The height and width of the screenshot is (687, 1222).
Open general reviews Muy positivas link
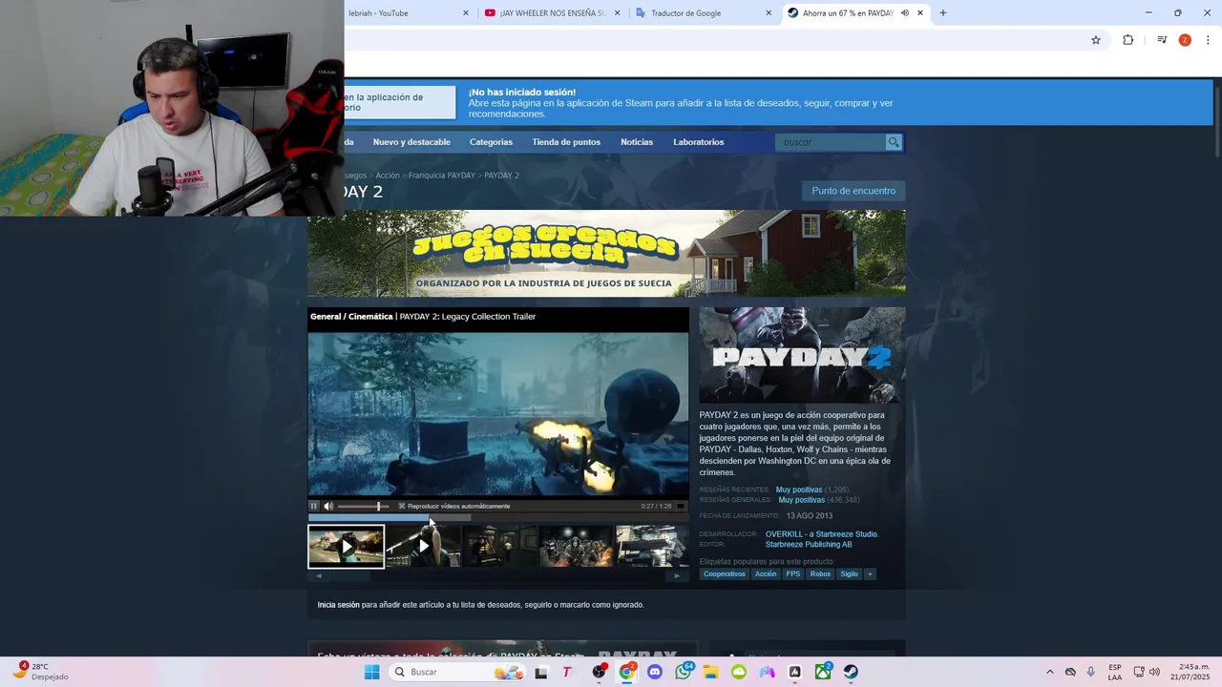click(x=802, y=500)
